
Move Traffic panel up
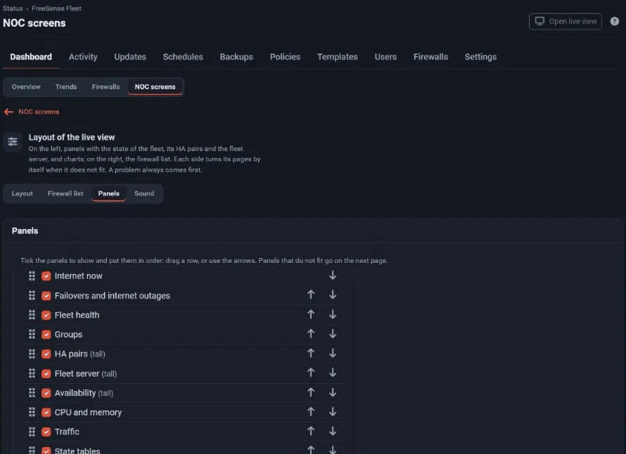[x=311, y=431]
